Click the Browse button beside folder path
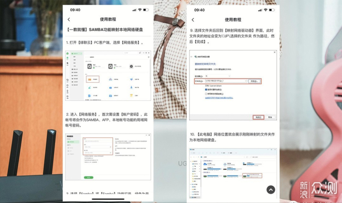Image resolution: width=342 pixels, height=203 pixels. tap(254, 81)
